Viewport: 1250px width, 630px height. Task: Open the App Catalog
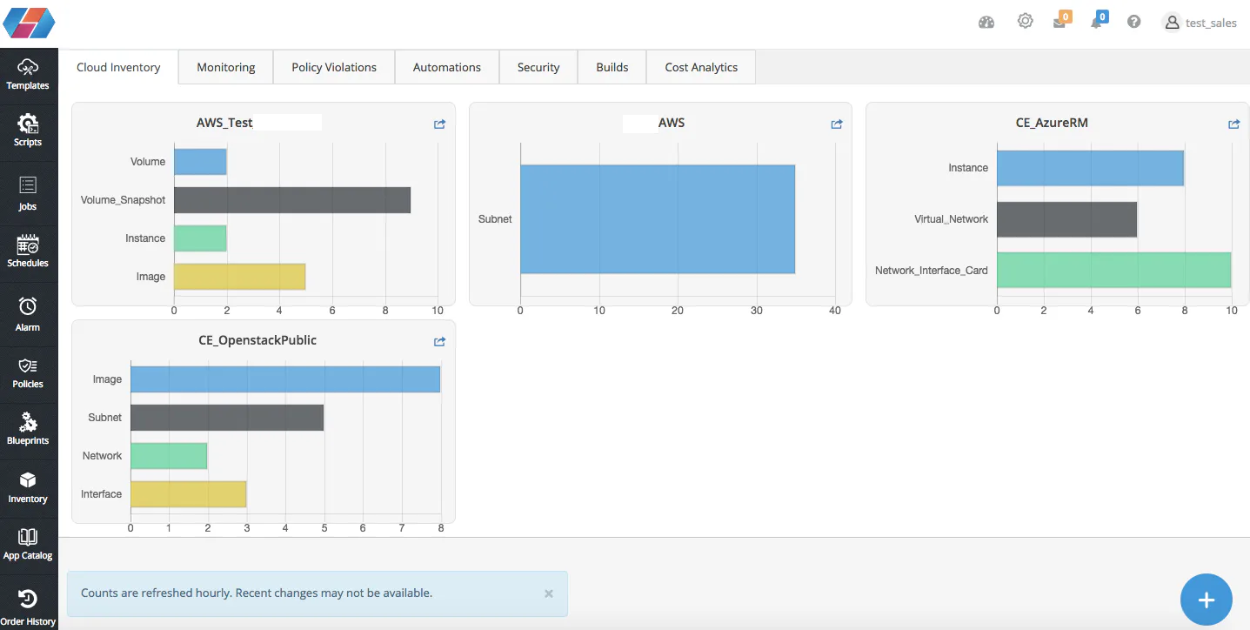click(28, 545)
